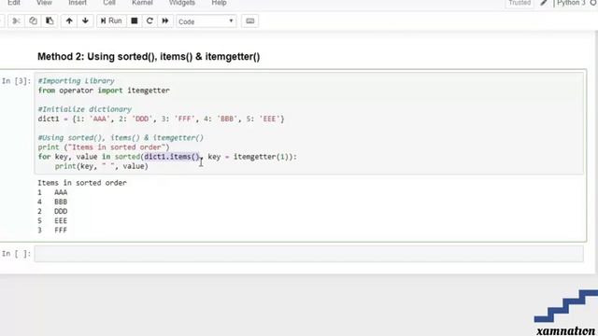This screenshot has height=336, width=598.
Task: Move selected cell down
Action: click(85, 21)
